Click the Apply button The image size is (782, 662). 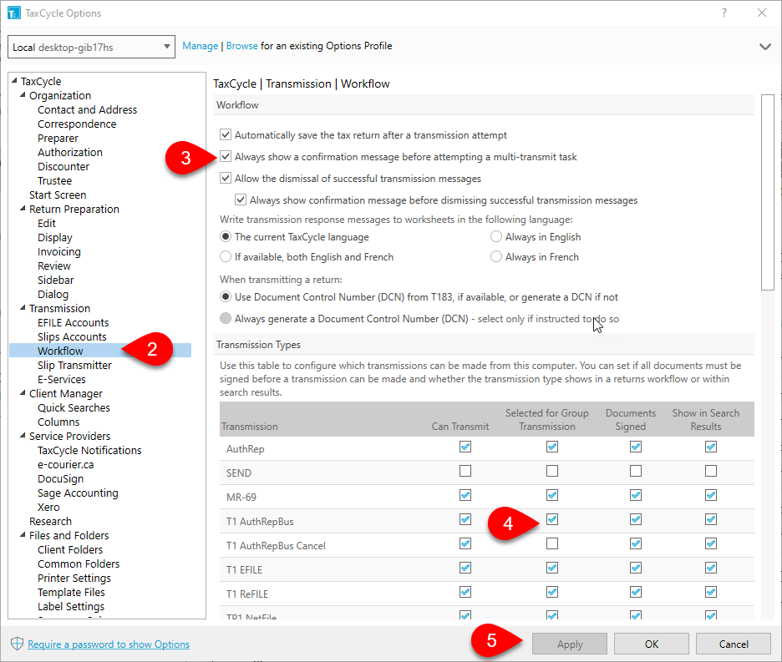coord(570,644)
